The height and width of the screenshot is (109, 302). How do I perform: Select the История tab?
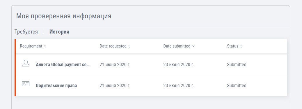pos(59,32)
